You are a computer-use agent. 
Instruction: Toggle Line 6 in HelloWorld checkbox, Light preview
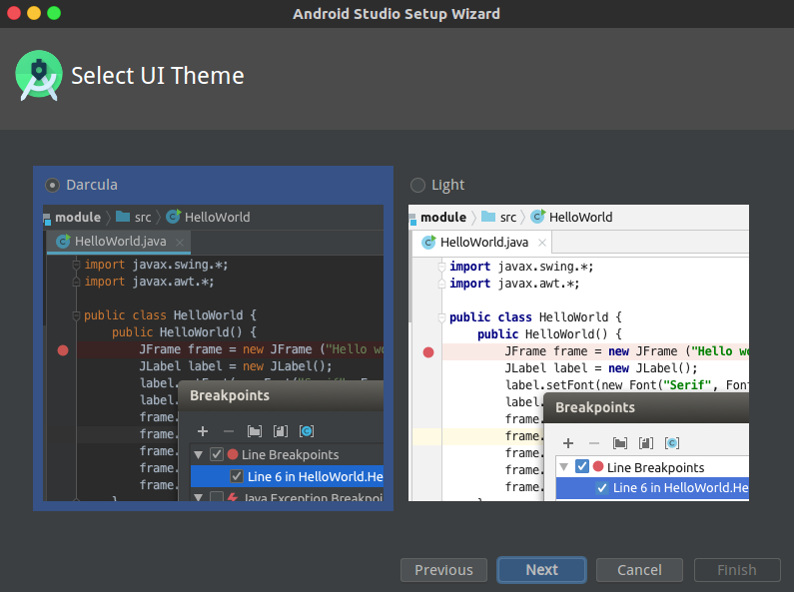click(602, 488)
